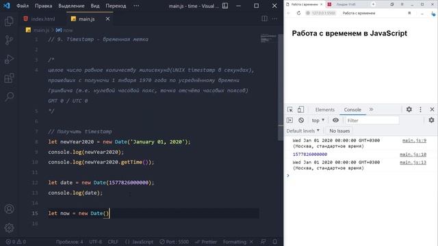The height and width of the screenshot is (246, 438).
Task: Open the Файл menu
Action: pos(23,5)
